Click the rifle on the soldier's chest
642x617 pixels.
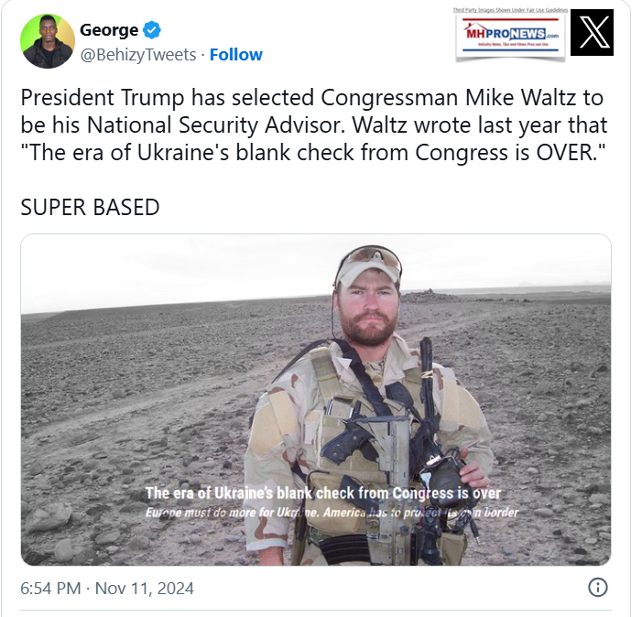point(386,439)
